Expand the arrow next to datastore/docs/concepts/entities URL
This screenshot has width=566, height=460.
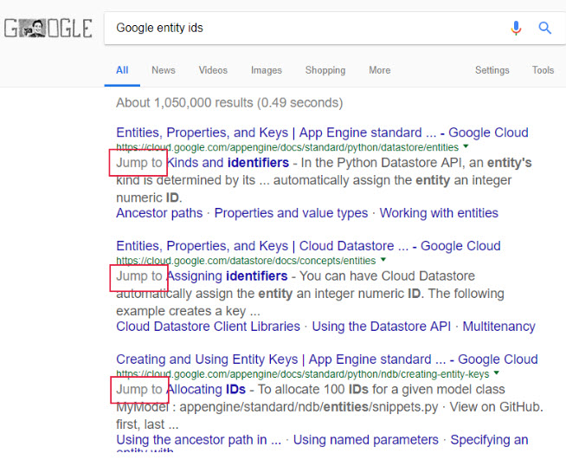tap(383, 259)
